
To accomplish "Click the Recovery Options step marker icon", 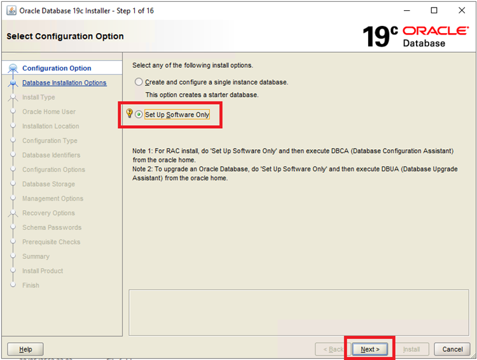I will pos(13,213).
